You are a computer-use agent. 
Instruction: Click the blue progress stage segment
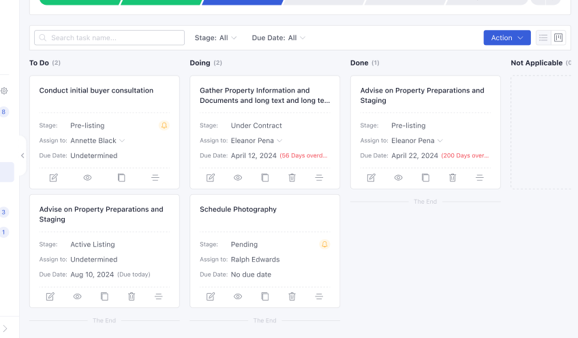point(243,2)
